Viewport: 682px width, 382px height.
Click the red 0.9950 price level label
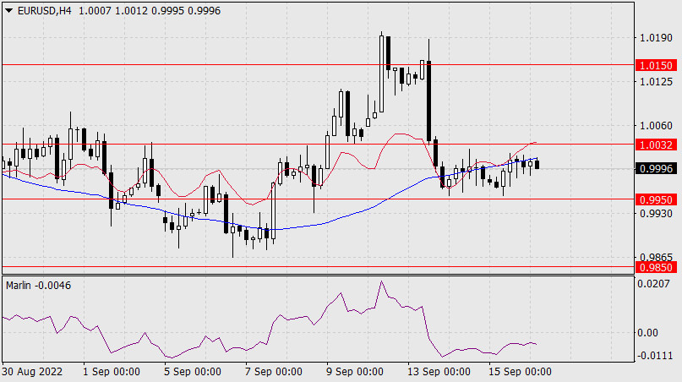[x=657, y=200]
